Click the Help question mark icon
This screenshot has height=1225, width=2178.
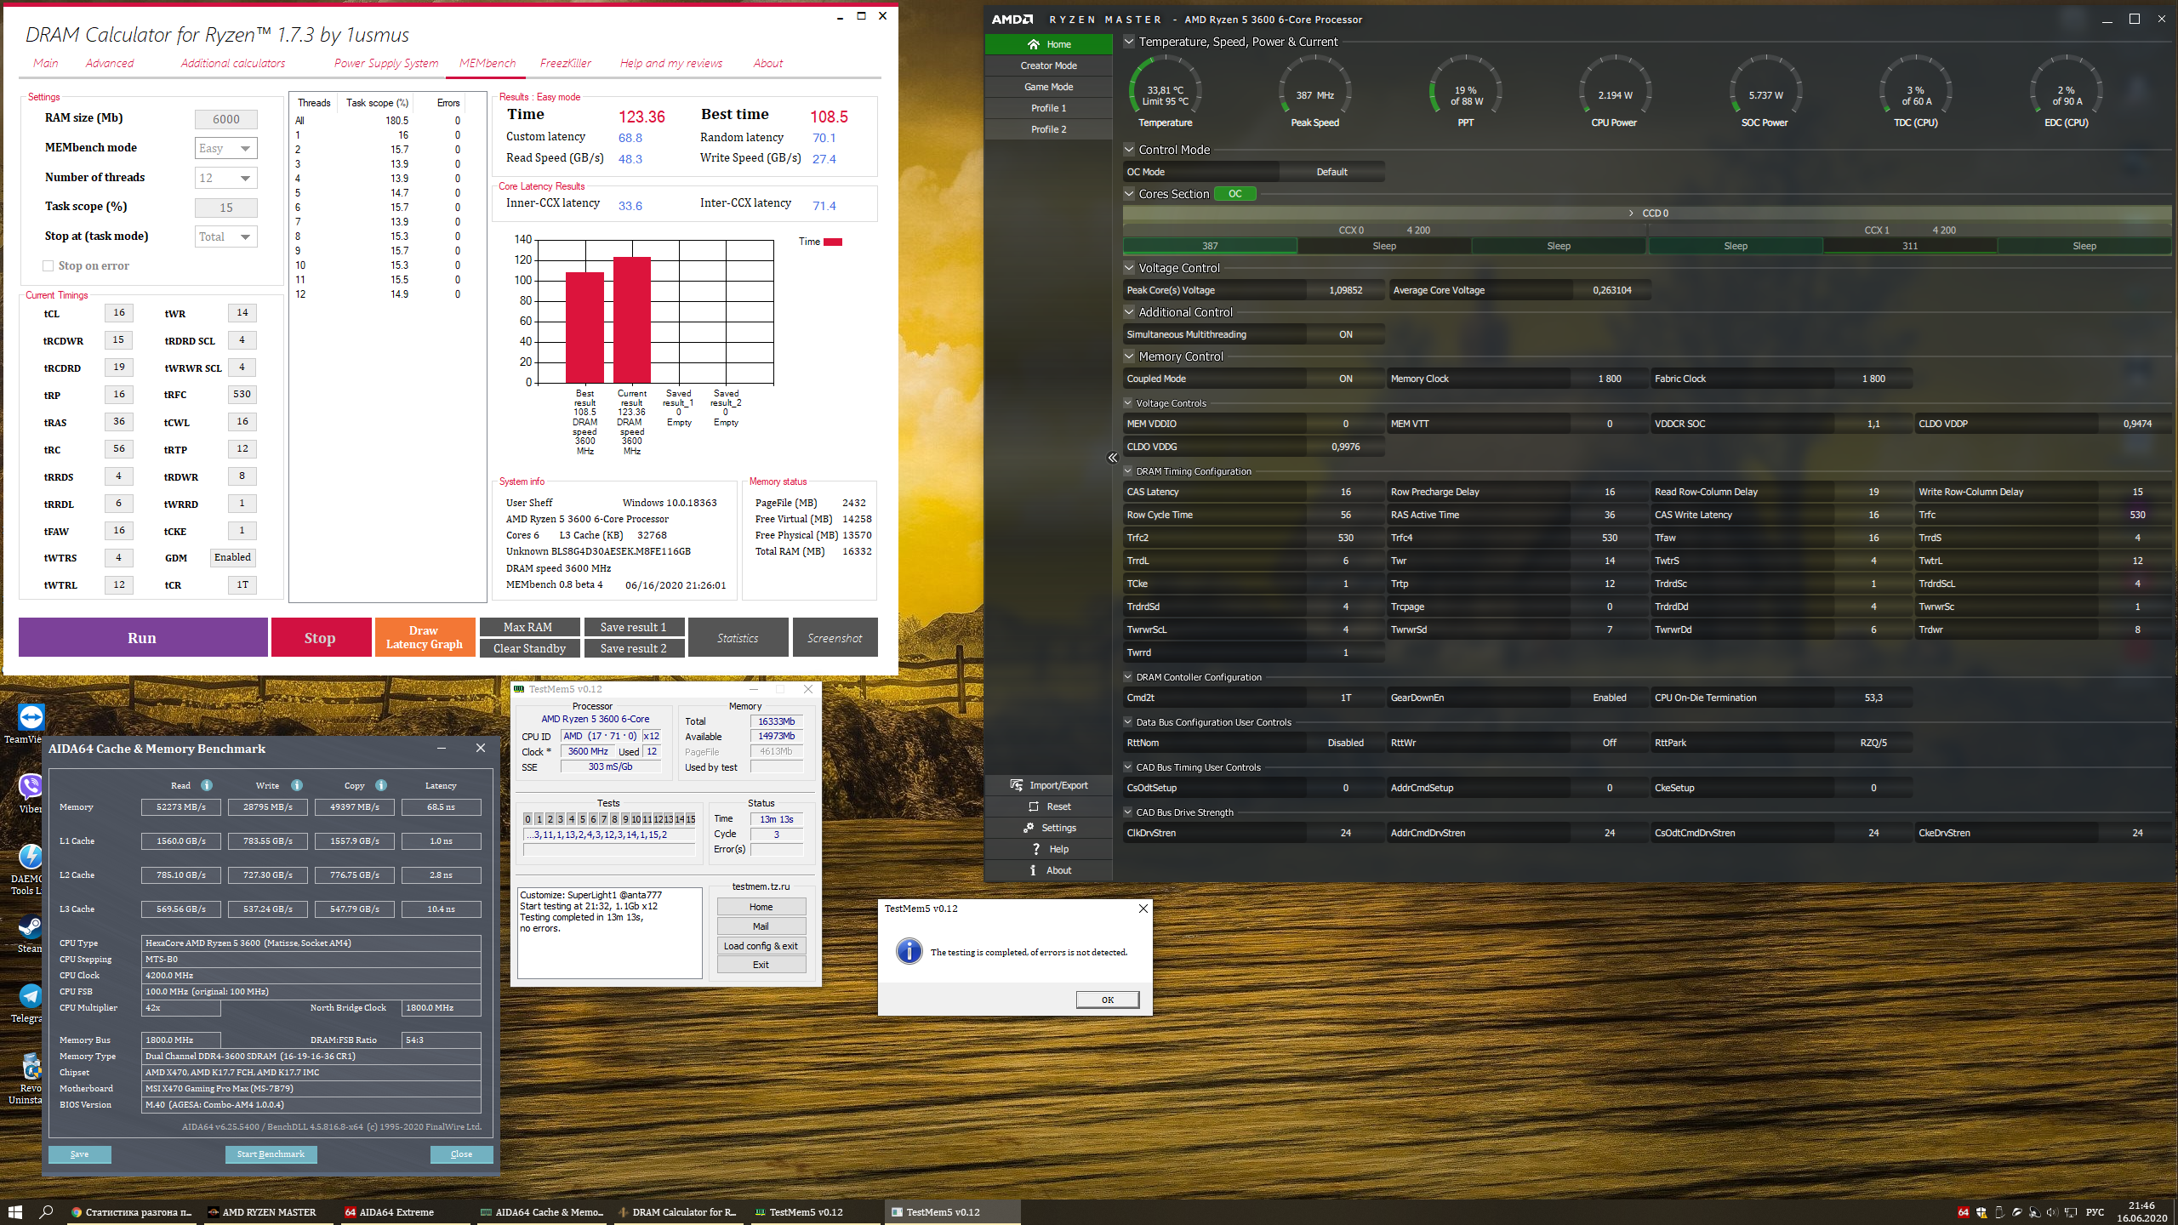tap(1035, 849)
